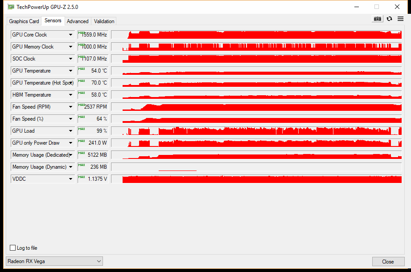
Task: Click the VDDC history graph
Action: click(x=256, y=179)
